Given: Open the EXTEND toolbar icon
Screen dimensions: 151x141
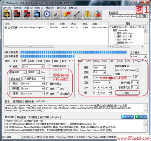Looking at the screenshot, I should tap(67, 15).
